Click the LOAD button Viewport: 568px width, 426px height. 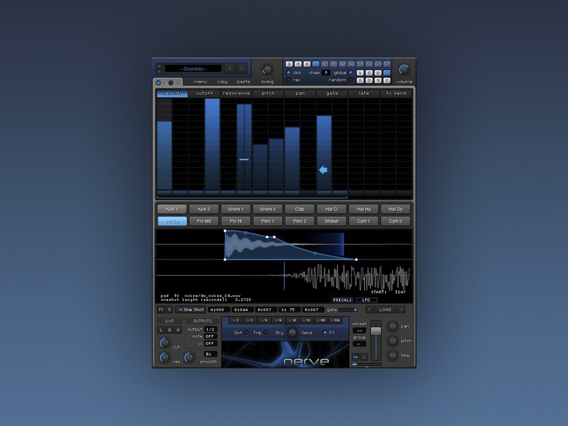click(x=387, y=309)
